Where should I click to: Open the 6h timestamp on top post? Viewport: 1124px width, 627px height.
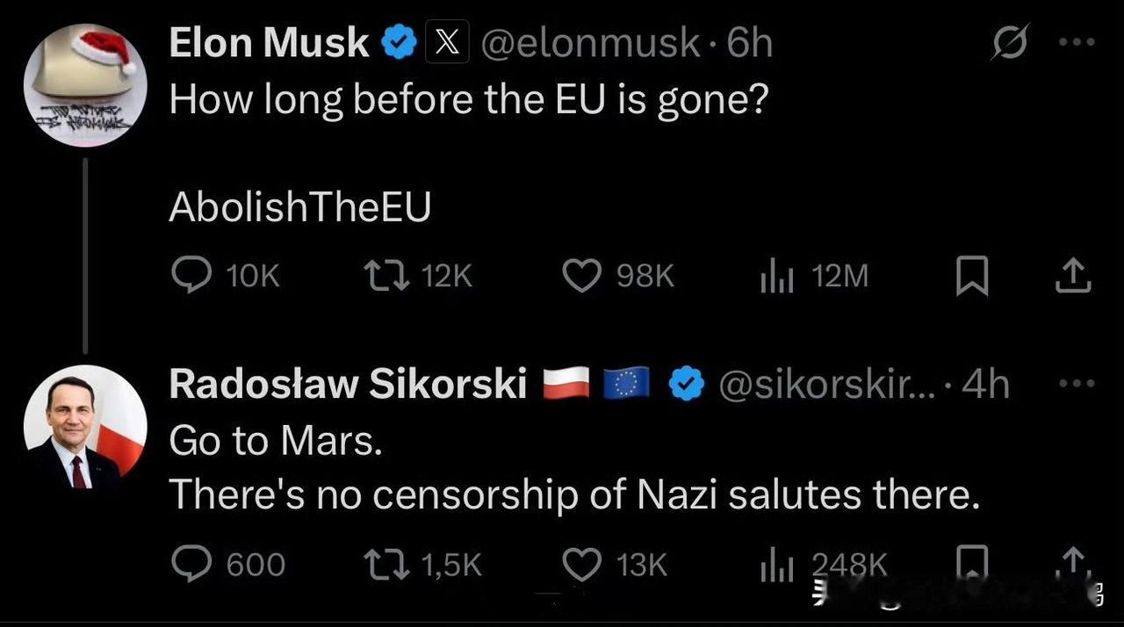(x=749, y=43)
